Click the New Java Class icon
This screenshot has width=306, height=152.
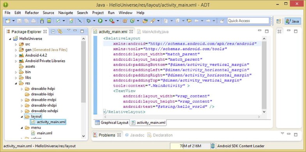tap(133, 21)
